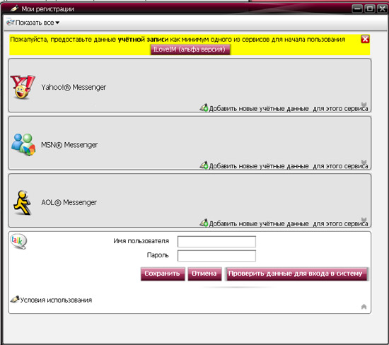This screenshot has width=389, height=345.
Task: Click the ILoveIM (альфа версия) button
Action: [x=190, y=49]
